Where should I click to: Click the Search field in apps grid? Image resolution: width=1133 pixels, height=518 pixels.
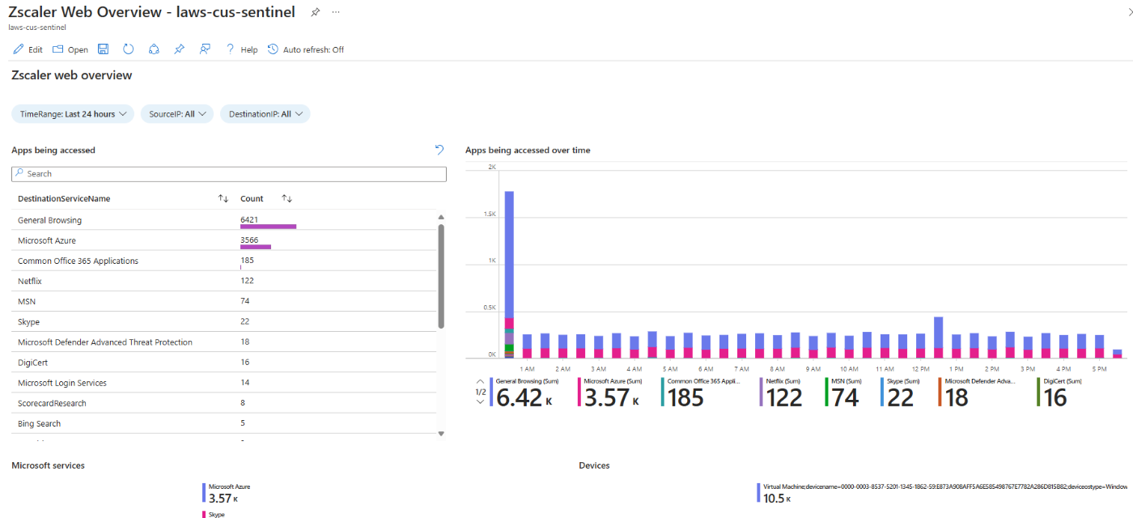pos(229,174)
